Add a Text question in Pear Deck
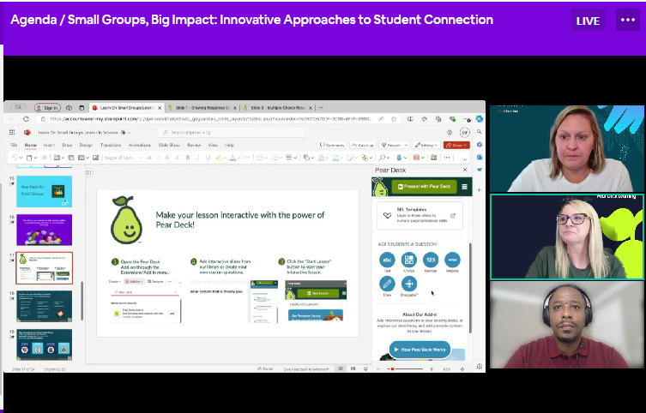 pyautogui.click(x=387, y=260)
